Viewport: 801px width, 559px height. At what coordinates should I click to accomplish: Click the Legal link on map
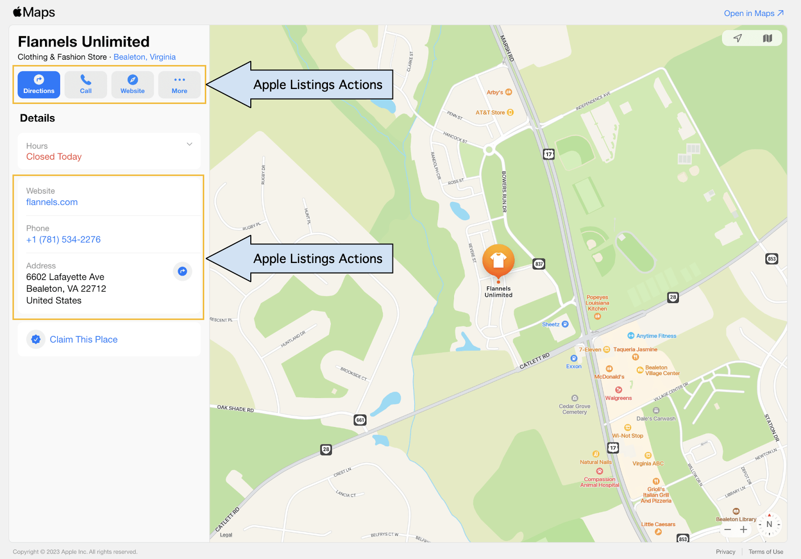[226, 535]
